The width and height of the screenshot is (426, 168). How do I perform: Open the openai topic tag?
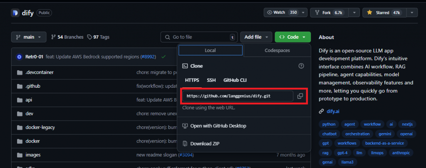point(406,134)
